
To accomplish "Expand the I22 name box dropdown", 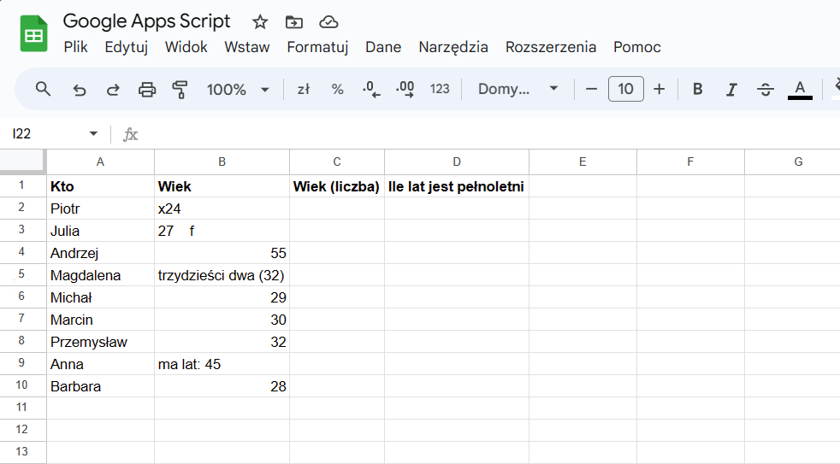I will 93,133.
